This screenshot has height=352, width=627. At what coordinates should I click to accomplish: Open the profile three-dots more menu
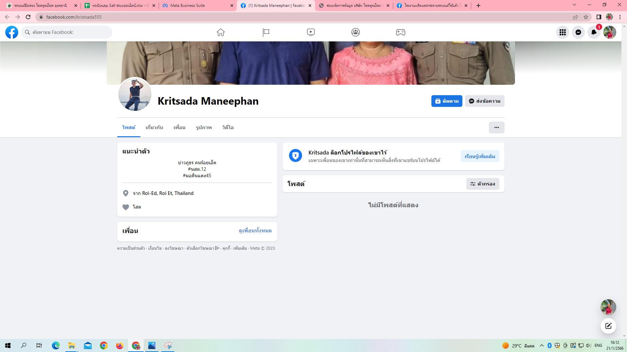point(496,127)
